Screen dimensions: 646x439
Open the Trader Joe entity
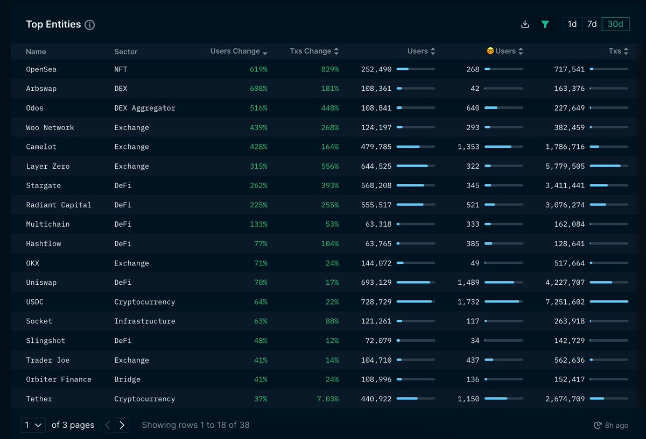pos(48,360)
